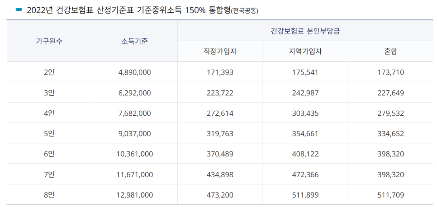The height and width of the screenshot is (212, 437).
Task: Pick the 지역가입자 value 175,541
Action: [x=305, y=72]
